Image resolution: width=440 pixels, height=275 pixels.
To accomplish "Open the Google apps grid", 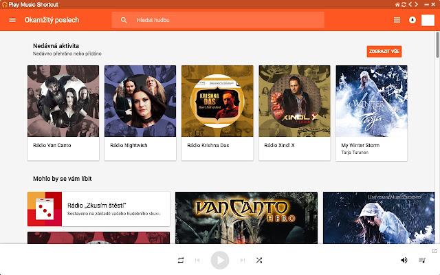I will pyautogui.click(x=397, y=20).
